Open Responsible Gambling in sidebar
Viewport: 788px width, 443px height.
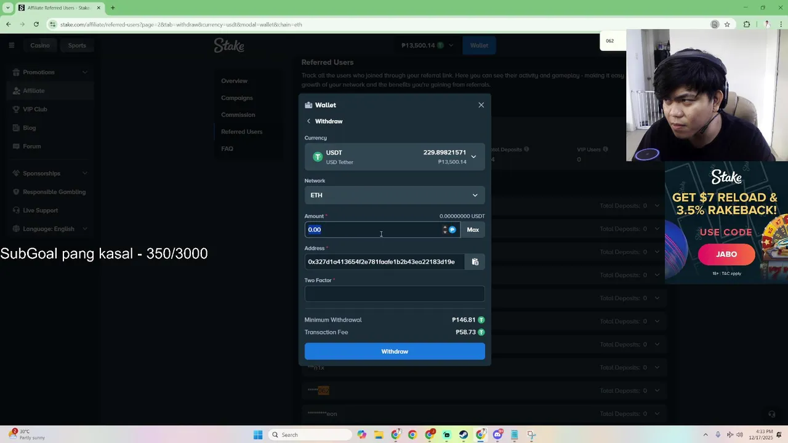coord(50,191)
